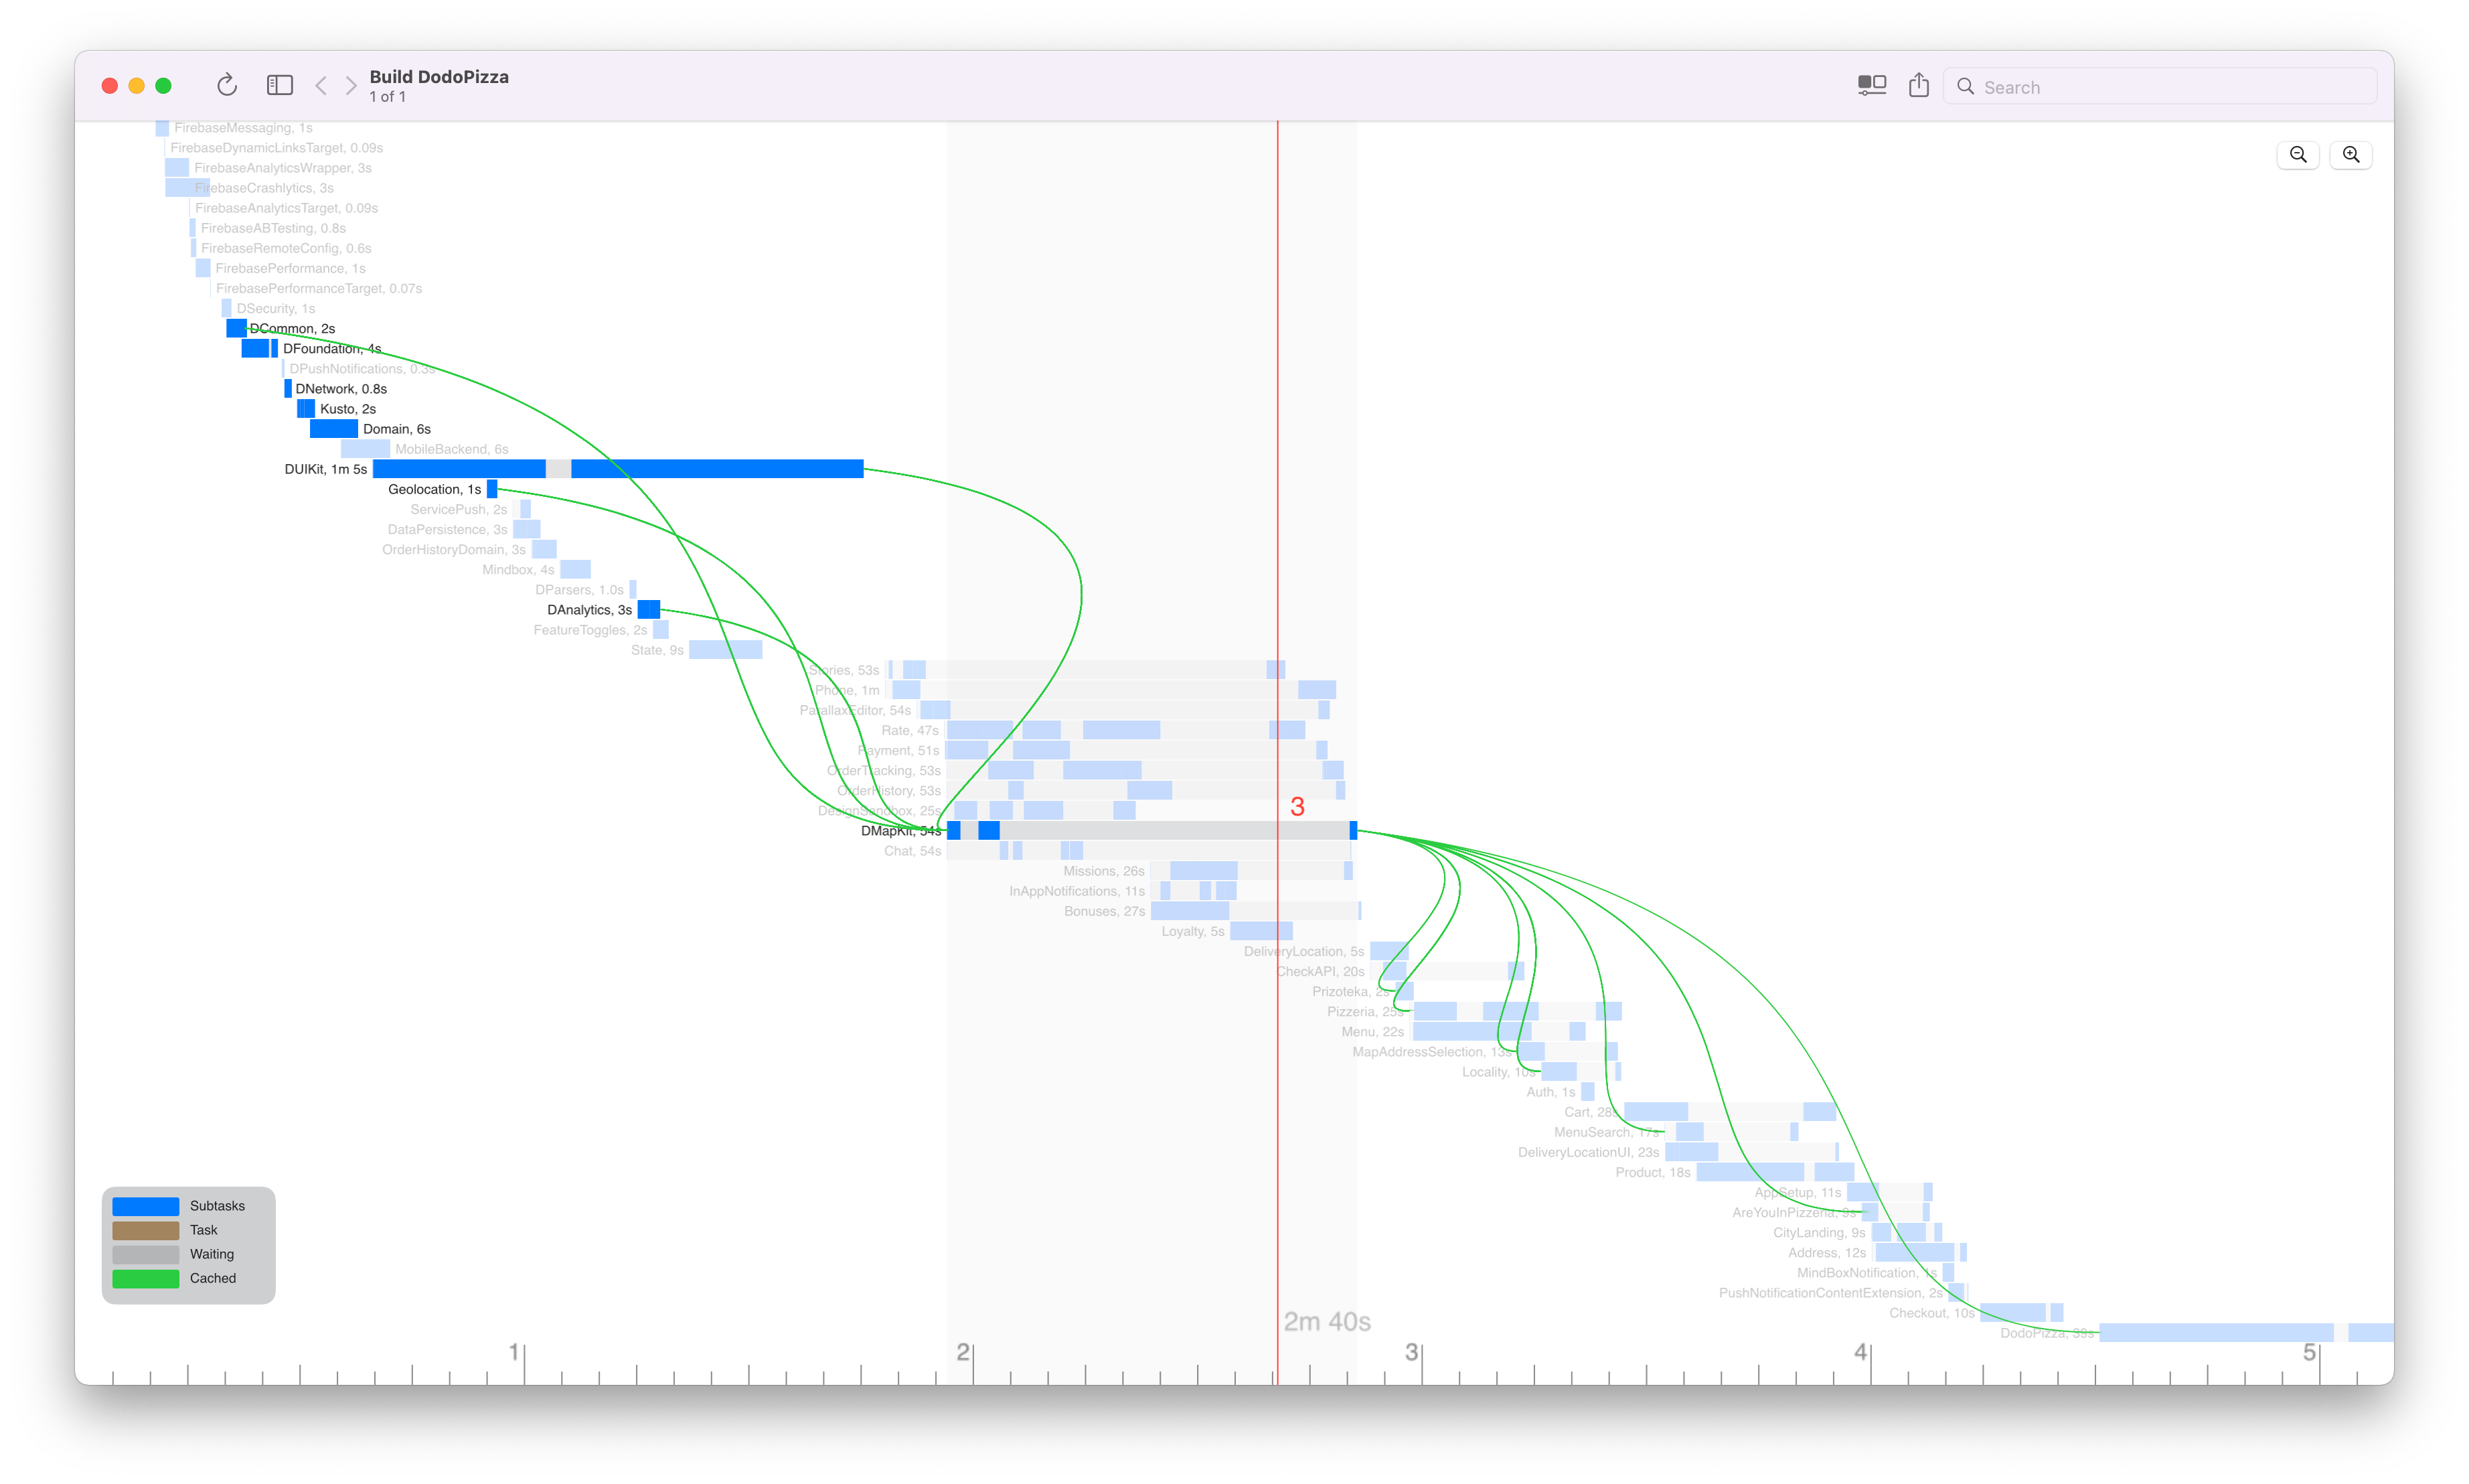Image resolution: width=2469 pixels, height=1484 pixels.
Task: Click the blue Subtasks legend swatch
Action: click(x=146, y=1206)
